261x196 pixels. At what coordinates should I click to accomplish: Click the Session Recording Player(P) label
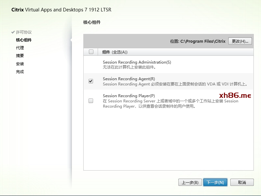click(x=129, y=96)
